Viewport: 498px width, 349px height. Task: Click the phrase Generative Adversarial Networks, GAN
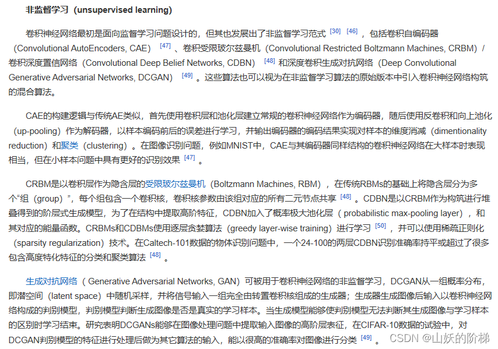click(x=162, y=281)
